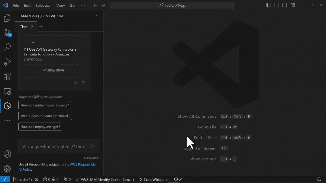Open errors and warnings problems
The image size is (326, 183).
pyautogui.click(x=51, y=179)
